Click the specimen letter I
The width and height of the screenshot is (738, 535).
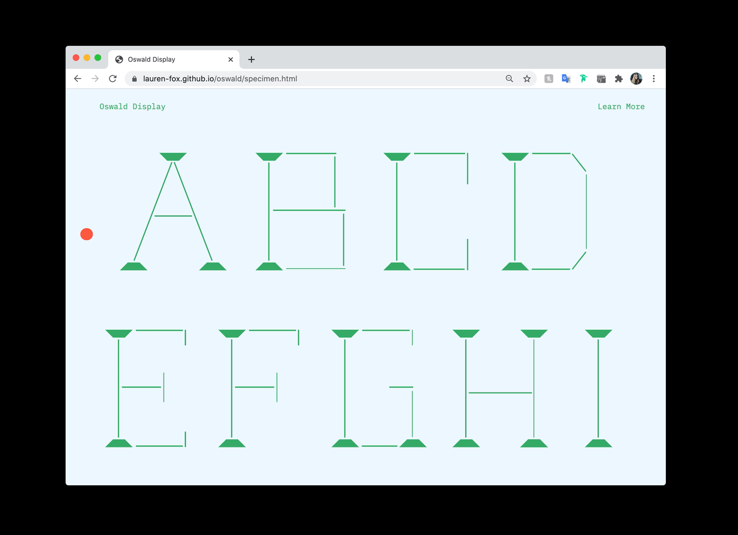tap(599, 388)
